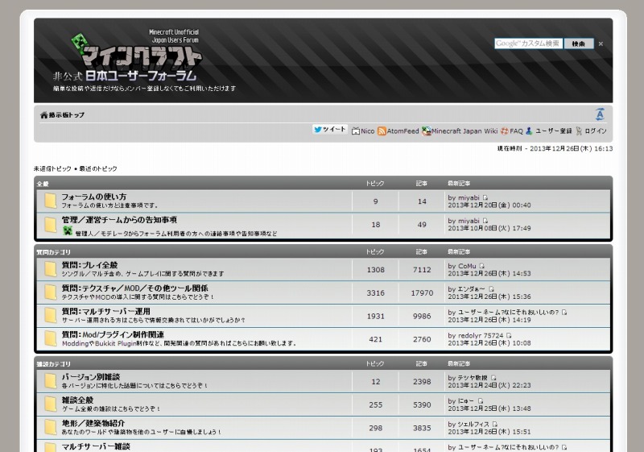Open the 雑談全般 forum
Viewport: 644px width, 452px height.
click(77, 400)
